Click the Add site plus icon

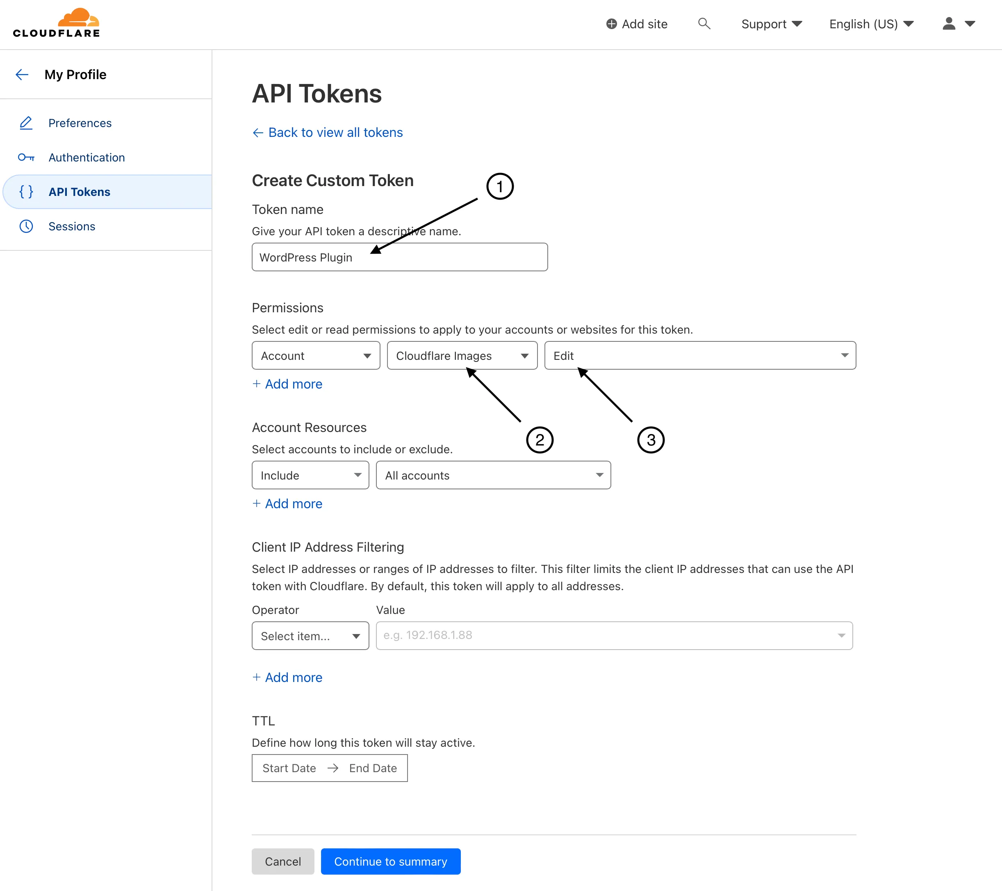point(611,23)
